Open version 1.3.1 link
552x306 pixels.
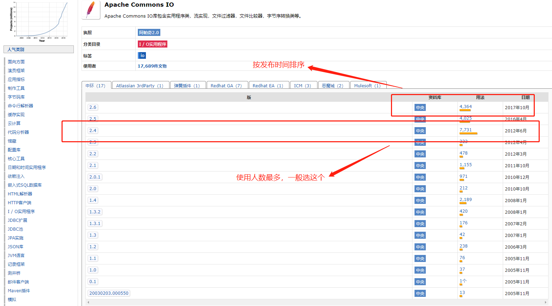[x=95, y=224]
